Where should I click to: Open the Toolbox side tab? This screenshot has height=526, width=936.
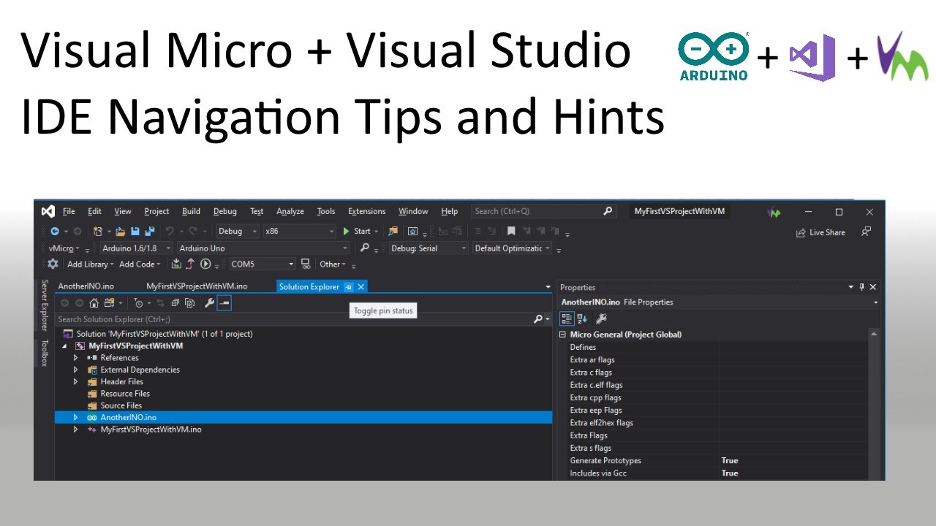click(x=45, y=353)
